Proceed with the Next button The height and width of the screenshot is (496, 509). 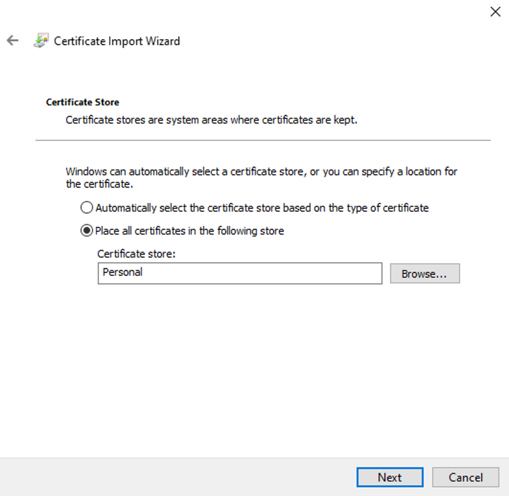390,477
